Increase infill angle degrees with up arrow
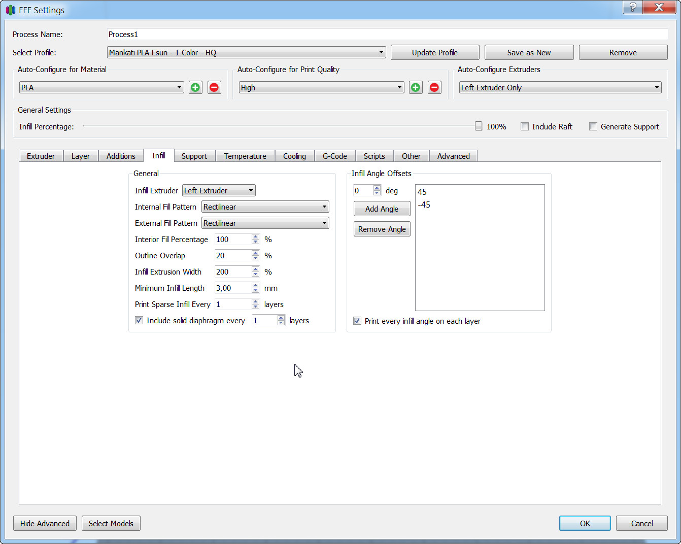Viewport: 681px width, 544px height. (x=377, y=188)
